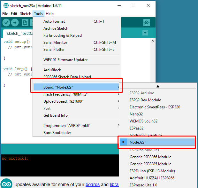Pick Generic ESP8266 Module board
This screenshot has height=188, width=198.
point(150,157)
